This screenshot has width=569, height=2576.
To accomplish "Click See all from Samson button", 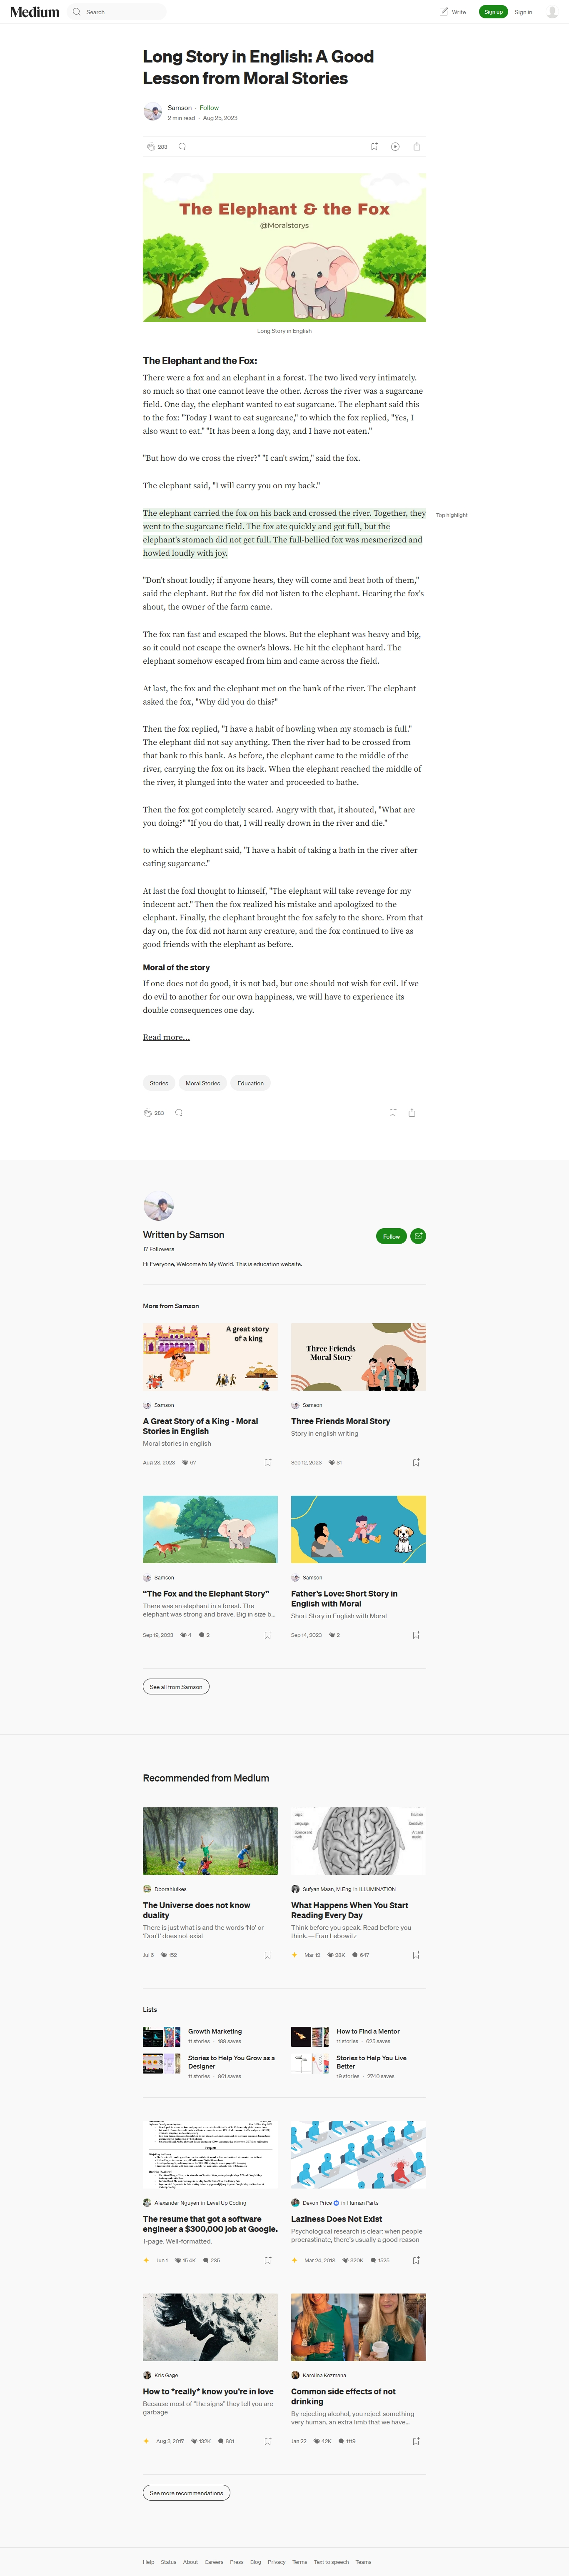I will click(x=176, y=1687).
